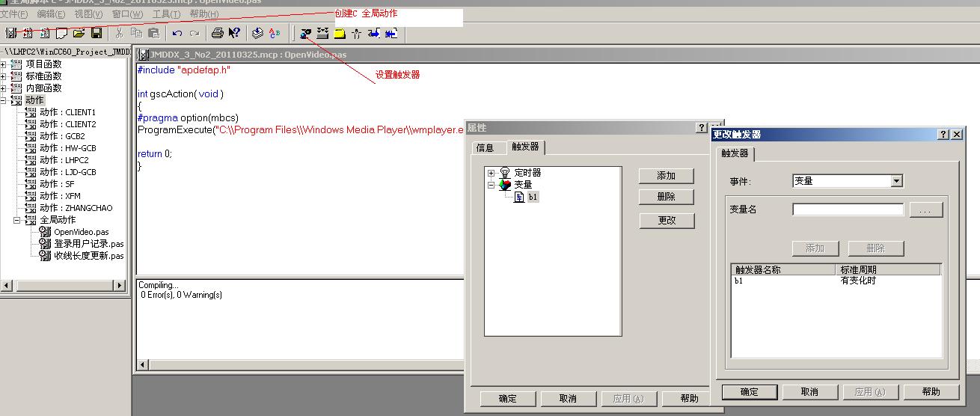Open the 视图 menu
980x416 pixels.
pos(88,14)
